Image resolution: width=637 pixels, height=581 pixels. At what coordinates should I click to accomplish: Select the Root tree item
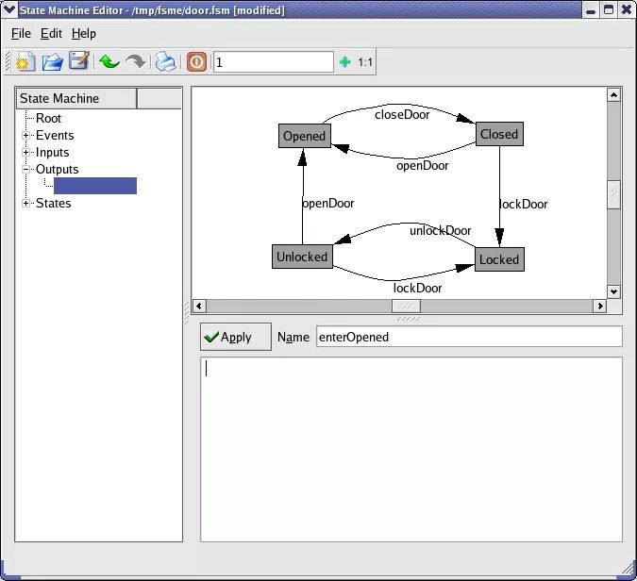pyautogui.click(x=48, y=118)
